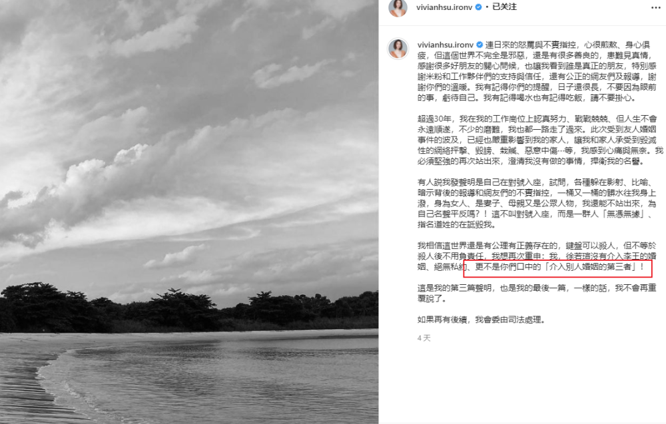Open vivianhsu.ironv profile from header username
666x424 pixels.
[444, 7]
